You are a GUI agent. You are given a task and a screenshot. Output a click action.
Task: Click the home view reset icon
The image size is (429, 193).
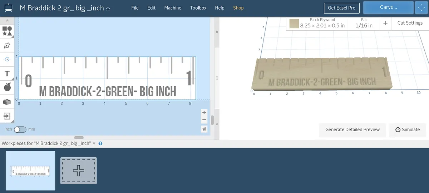204,129
